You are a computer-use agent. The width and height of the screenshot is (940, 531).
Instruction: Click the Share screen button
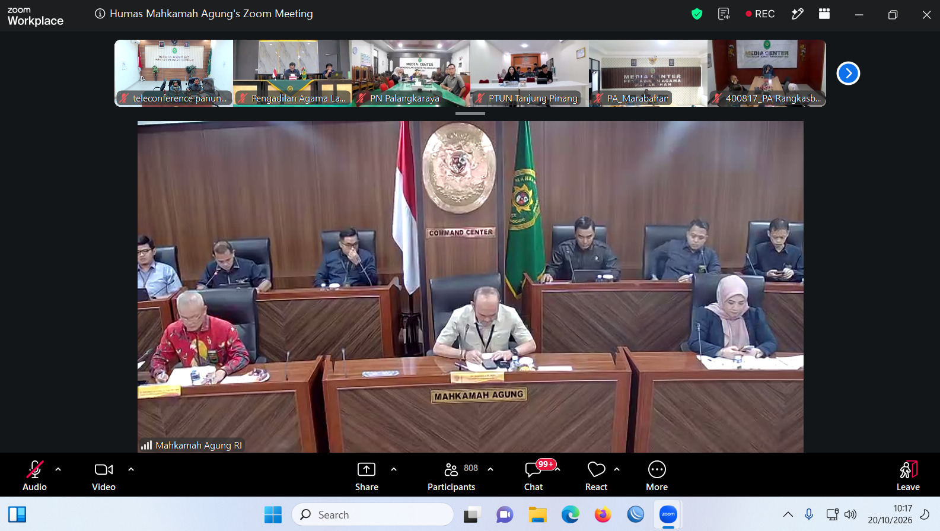coord(367,476)
